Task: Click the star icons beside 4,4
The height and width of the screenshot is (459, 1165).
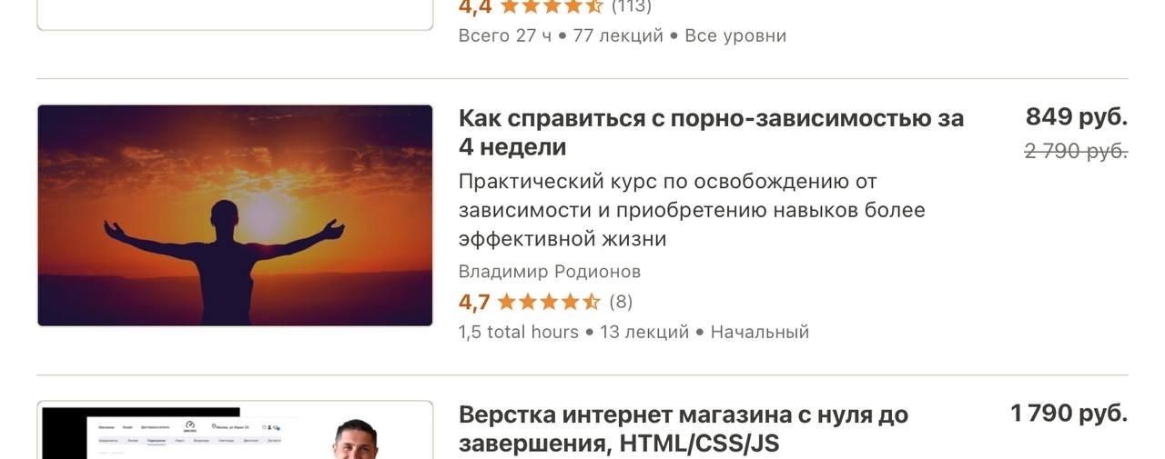Action: (552, 6)
